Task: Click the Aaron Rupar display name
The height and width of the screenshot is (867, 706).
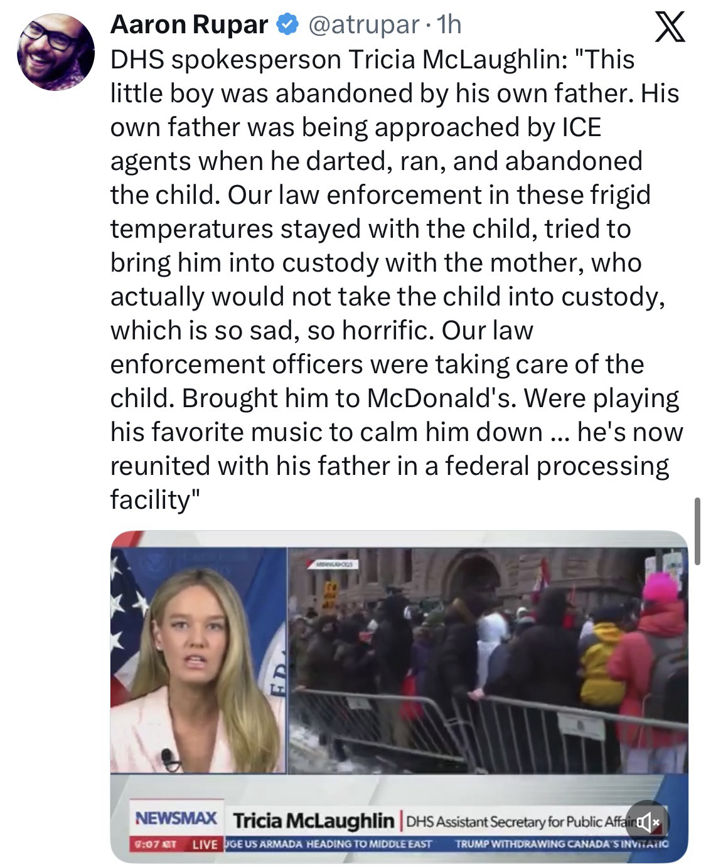Action: pyautogui.click(x=188, y=25)
